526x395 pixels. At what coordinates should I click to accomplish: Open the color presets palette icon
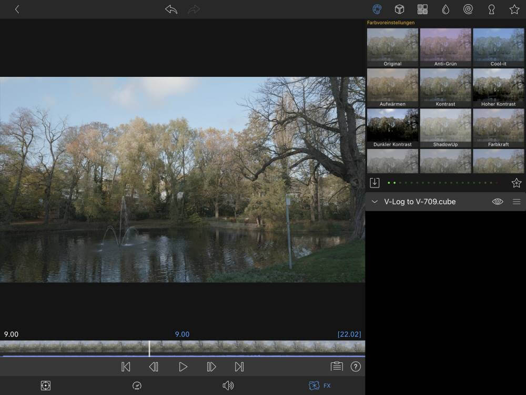tap(377, 9)
